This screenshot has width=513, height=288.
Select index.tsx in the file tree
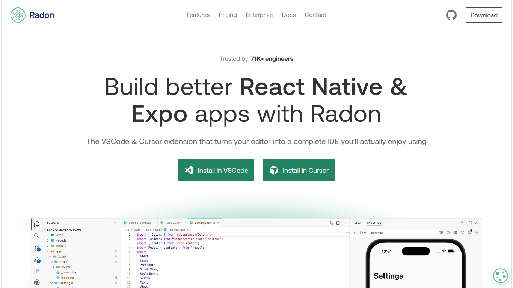pos(68,278)
